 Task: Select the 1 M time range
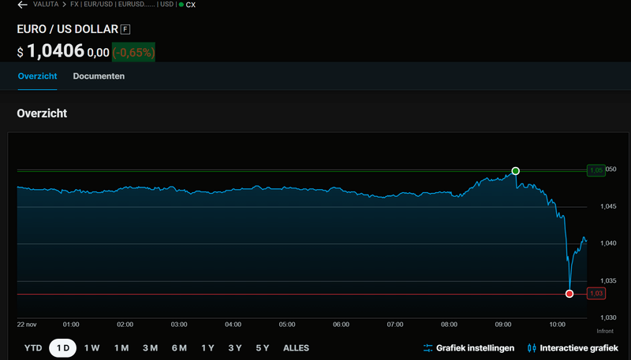[x=121, y=348]
